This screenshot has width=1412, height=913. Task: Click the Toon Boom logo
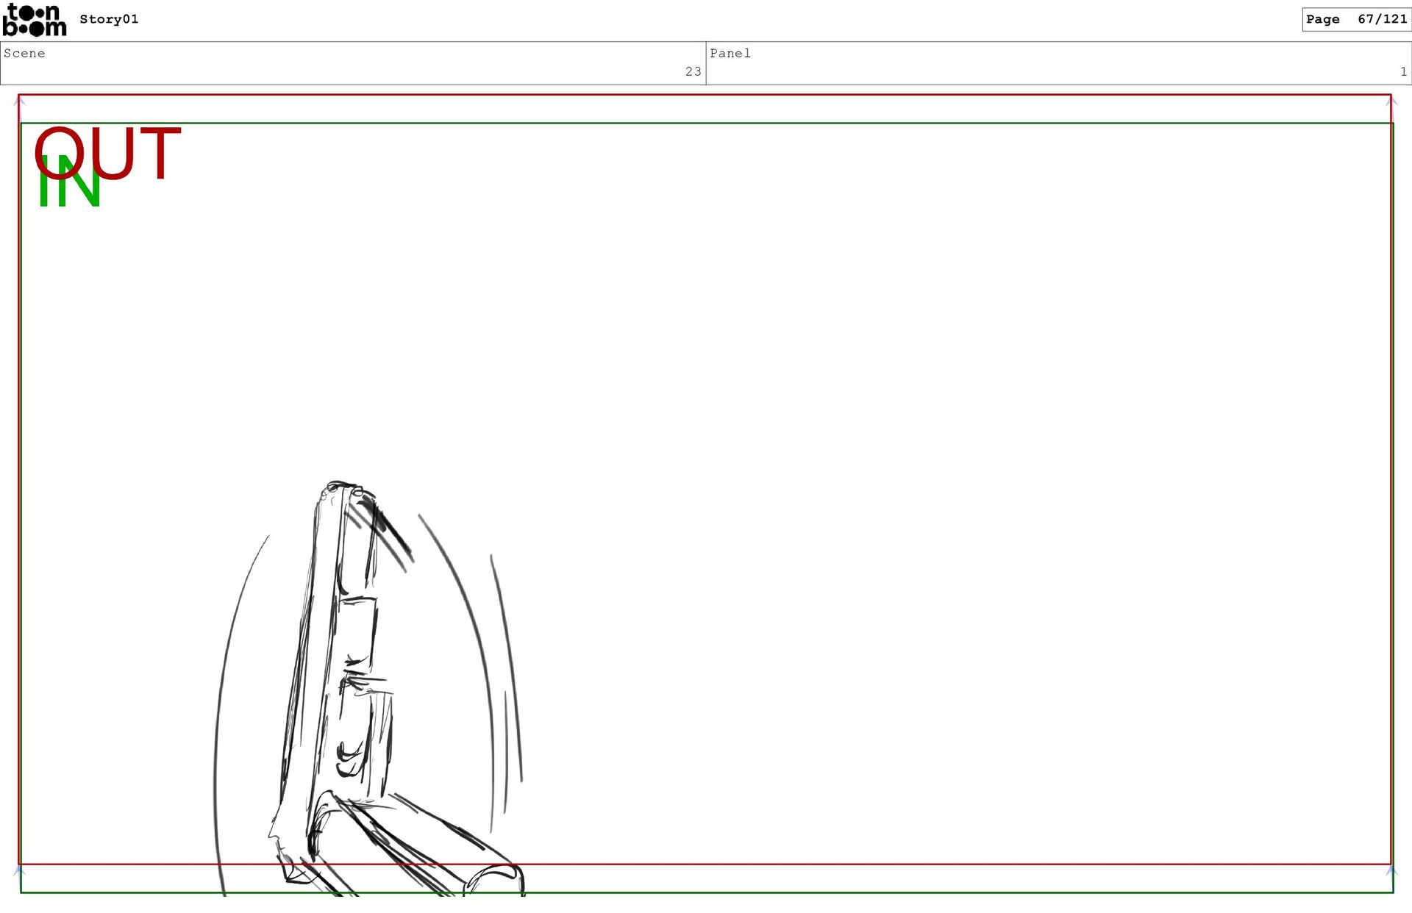pyautogui.click(x=35, y=20)
